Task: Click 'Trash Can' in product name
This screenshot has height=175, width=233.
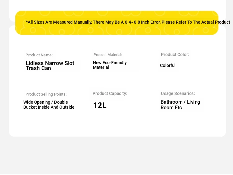Action: [38, 68]
